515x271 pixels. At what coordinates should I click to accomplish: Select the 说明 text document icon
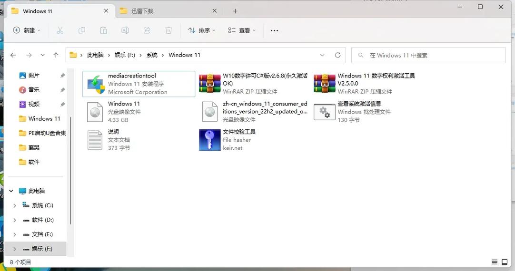[x=95, y=140]
